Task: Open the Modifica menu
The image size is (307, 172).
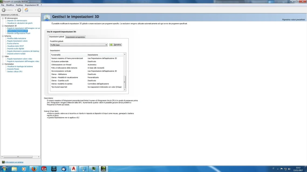Action: (10, 5)
